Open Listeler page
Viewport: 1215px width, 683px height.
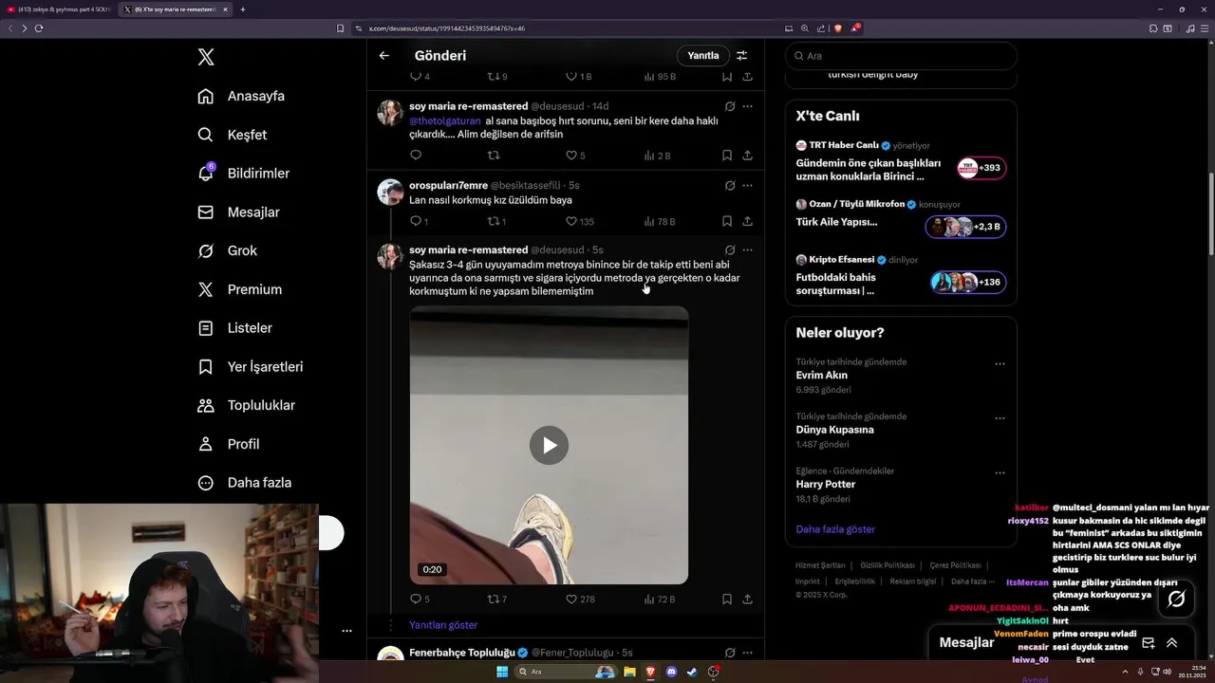tap(234, 328)
